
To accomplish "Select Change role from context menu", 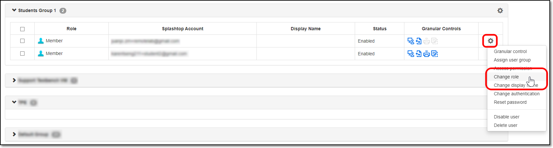I will 506,77.
